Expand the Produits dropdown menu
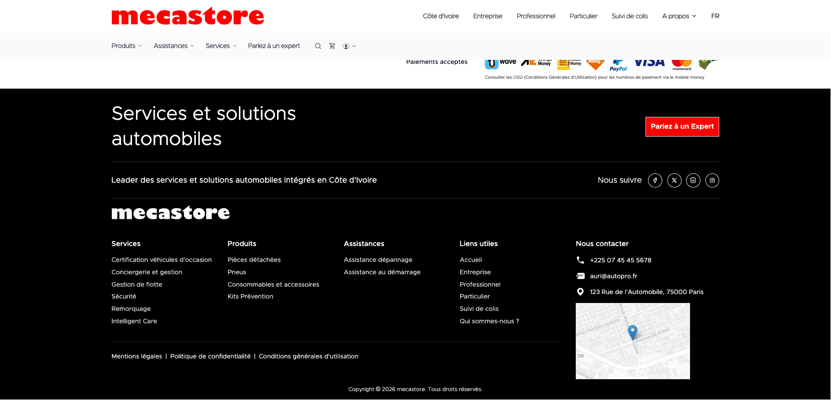Screen dimensions: 831x400 (x=127, y=46)
